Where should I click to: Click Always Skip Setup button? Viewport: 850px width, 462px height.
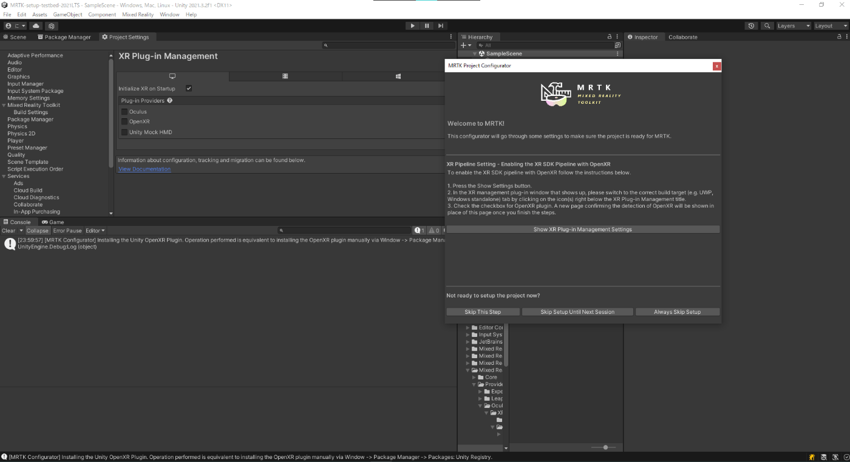[x=678, y=312]
